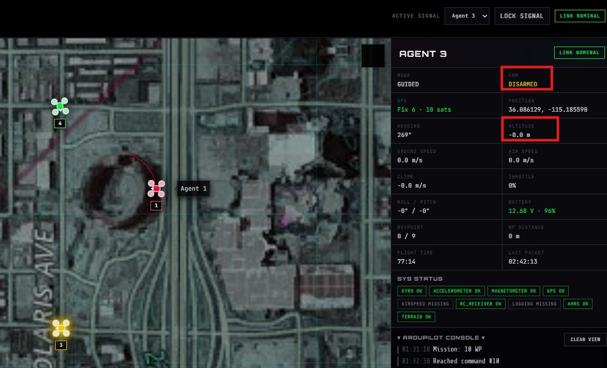Click the heading value 269°
The image size is (607, 368).
click(404, 135)
